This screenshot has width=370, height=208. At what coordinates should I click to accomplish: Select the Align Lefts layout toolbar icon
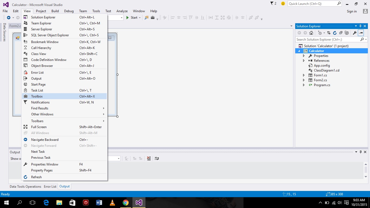[x=173, y=18]
